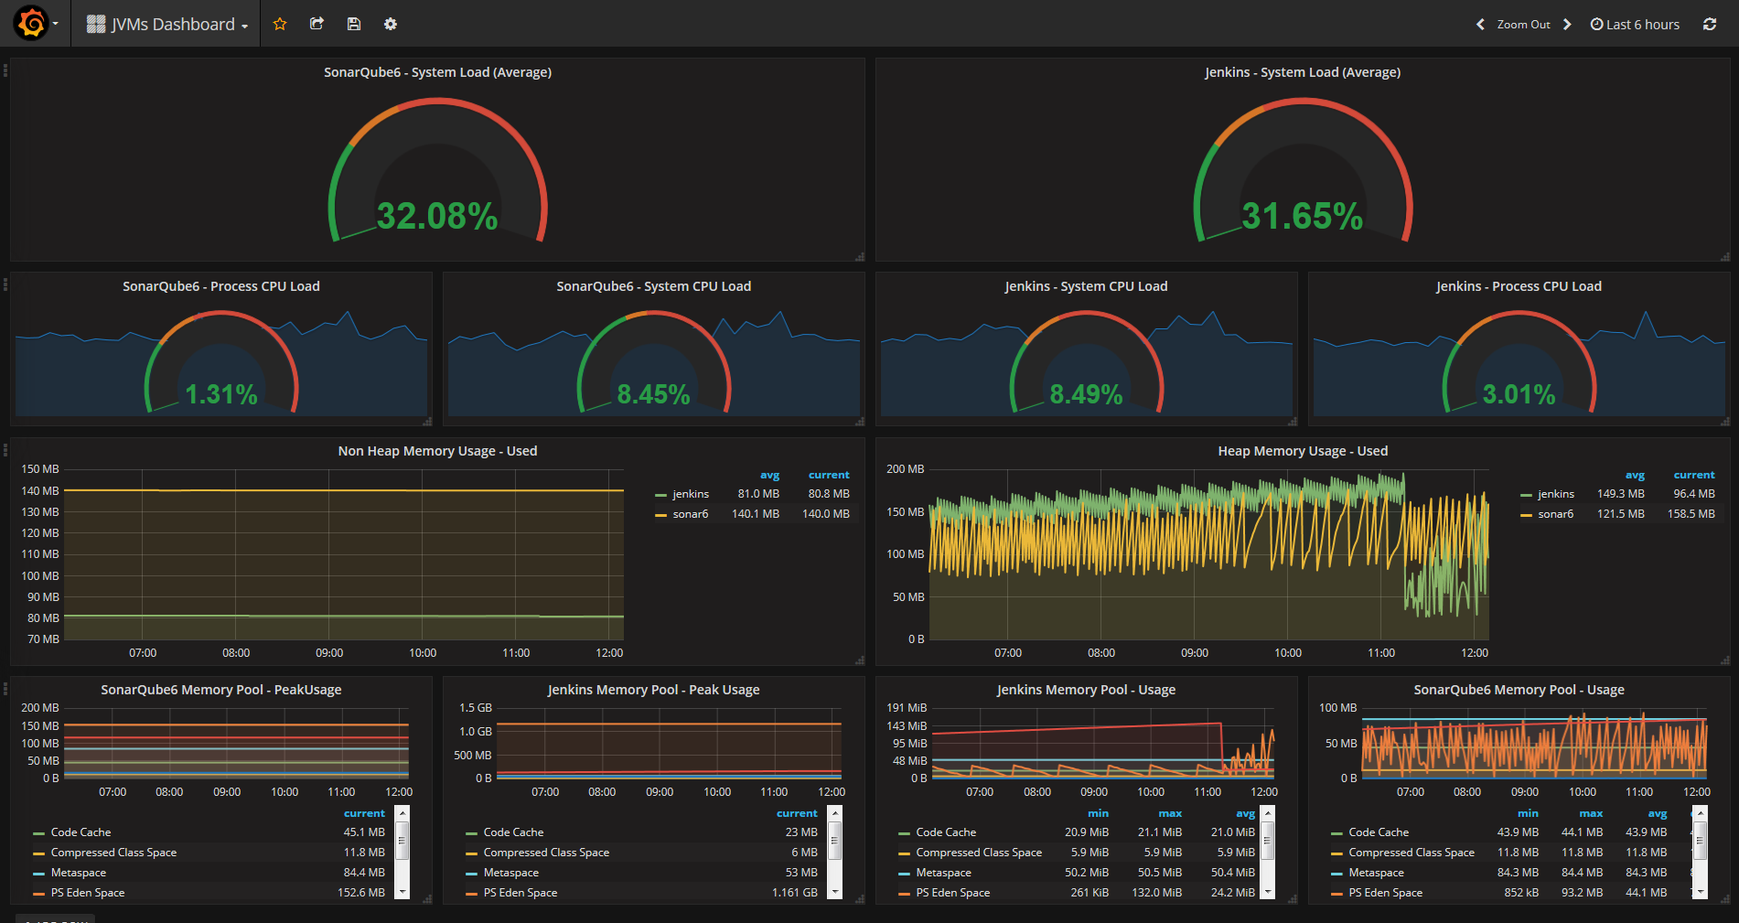Open SonarQube6 Memory Pool - PeakUsage title menu
Image resolution: width=1739 pixels, height=923 pixels.
coord(221,690)
